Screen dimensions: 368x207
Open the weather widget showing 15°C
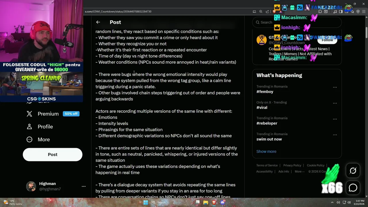(13, 202)
